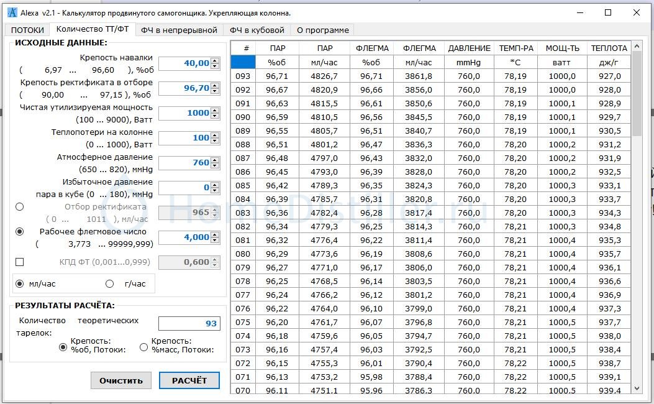Adjust флегмовое число 4,000 spinner arrows
Screen dimensions: 654x404
point(215,237)
